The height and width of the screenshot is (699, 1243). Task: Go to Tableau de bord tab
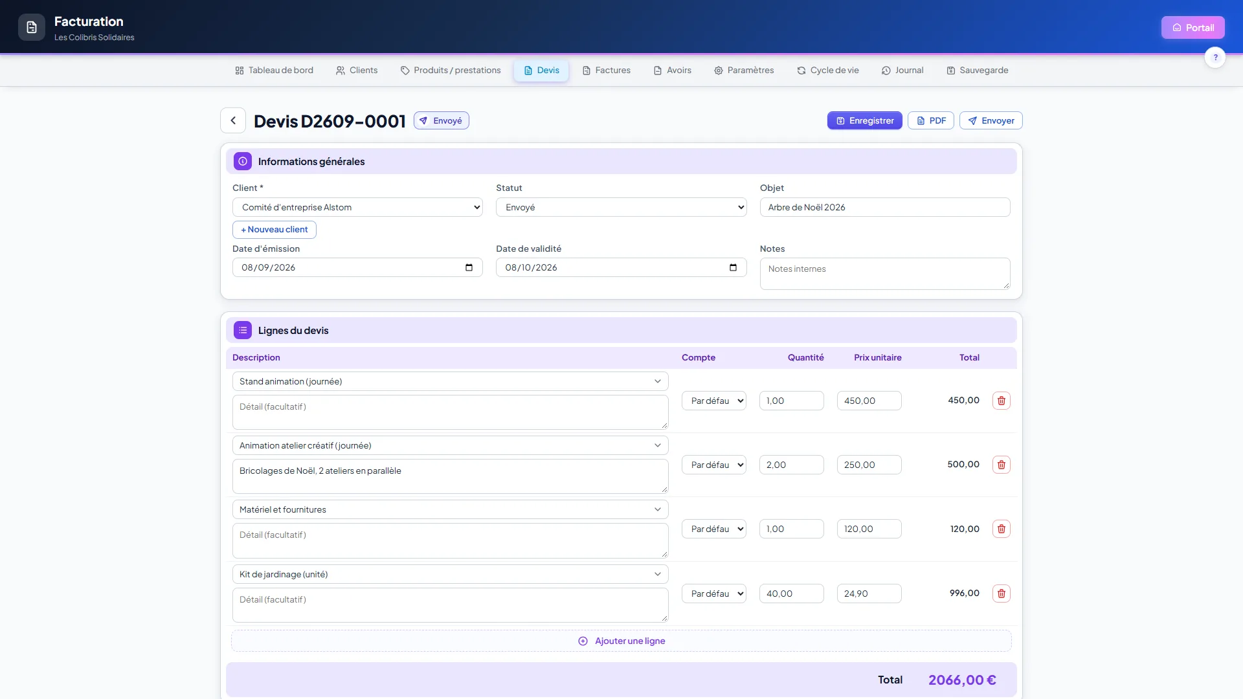click(x=274, y=71)
